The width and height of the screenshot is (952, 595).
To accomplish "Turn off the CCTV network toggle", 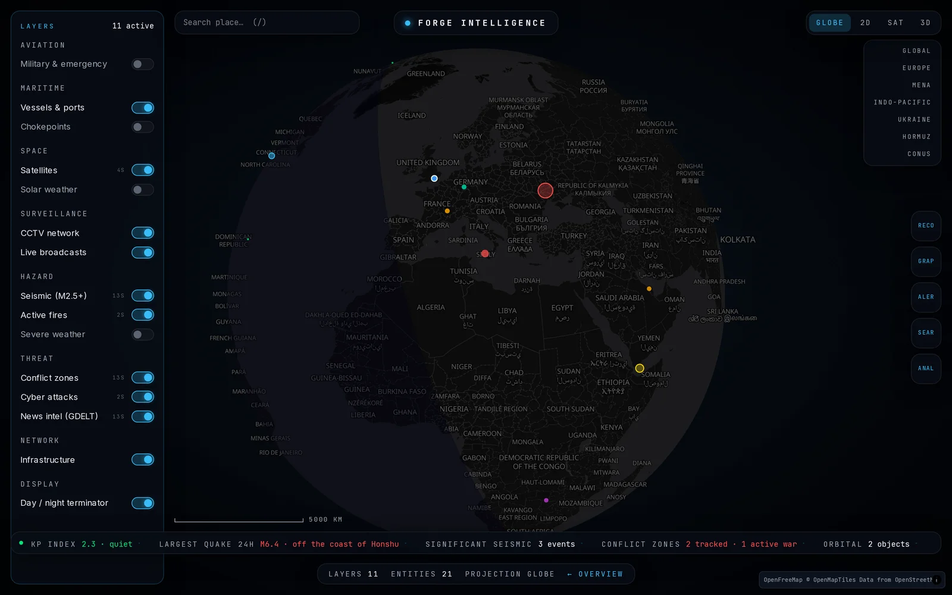I will pyautogui.click(x=143, y=233).
